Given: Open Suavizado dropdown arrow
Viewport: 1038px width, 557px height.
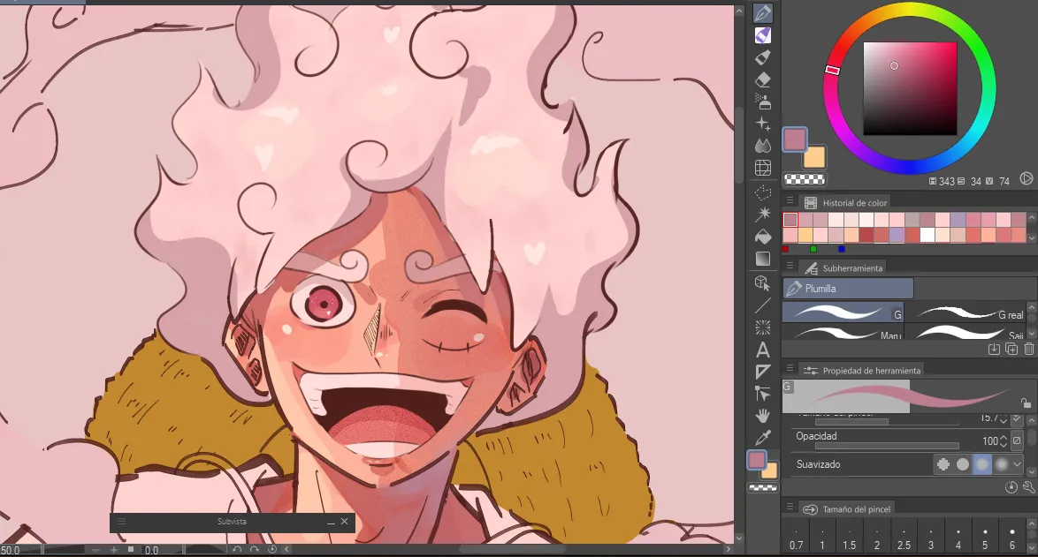Looking at the screenshot, I should pyautogui.click(x=1018, y=464).
